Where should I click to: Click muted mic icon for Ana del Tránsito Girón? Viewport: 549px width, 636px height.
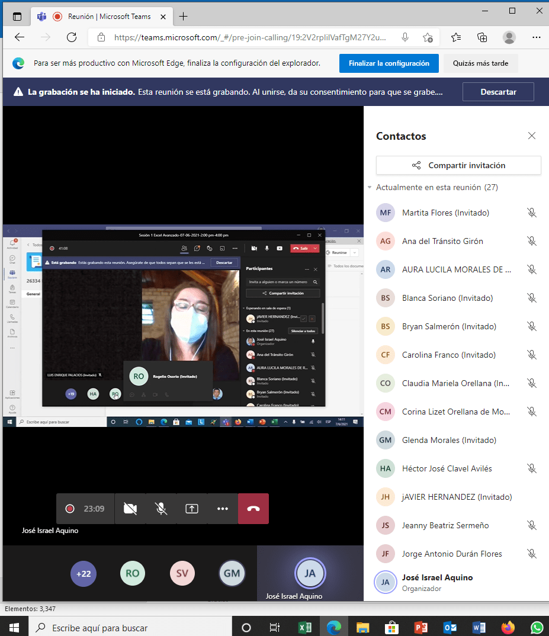tap(532, 241)
